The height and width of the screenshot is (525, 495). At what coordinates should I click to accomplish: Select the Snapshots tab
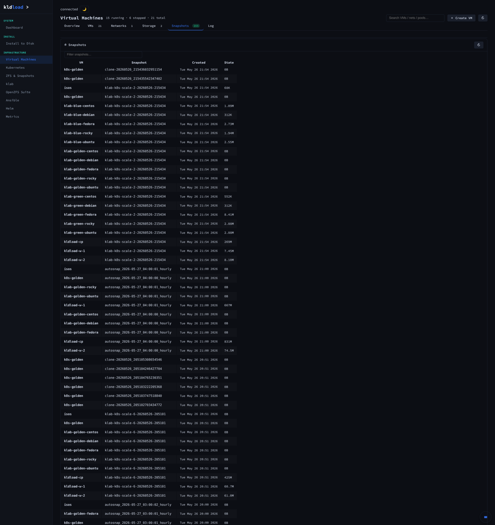pyautogui.click(x=185, y=26)
